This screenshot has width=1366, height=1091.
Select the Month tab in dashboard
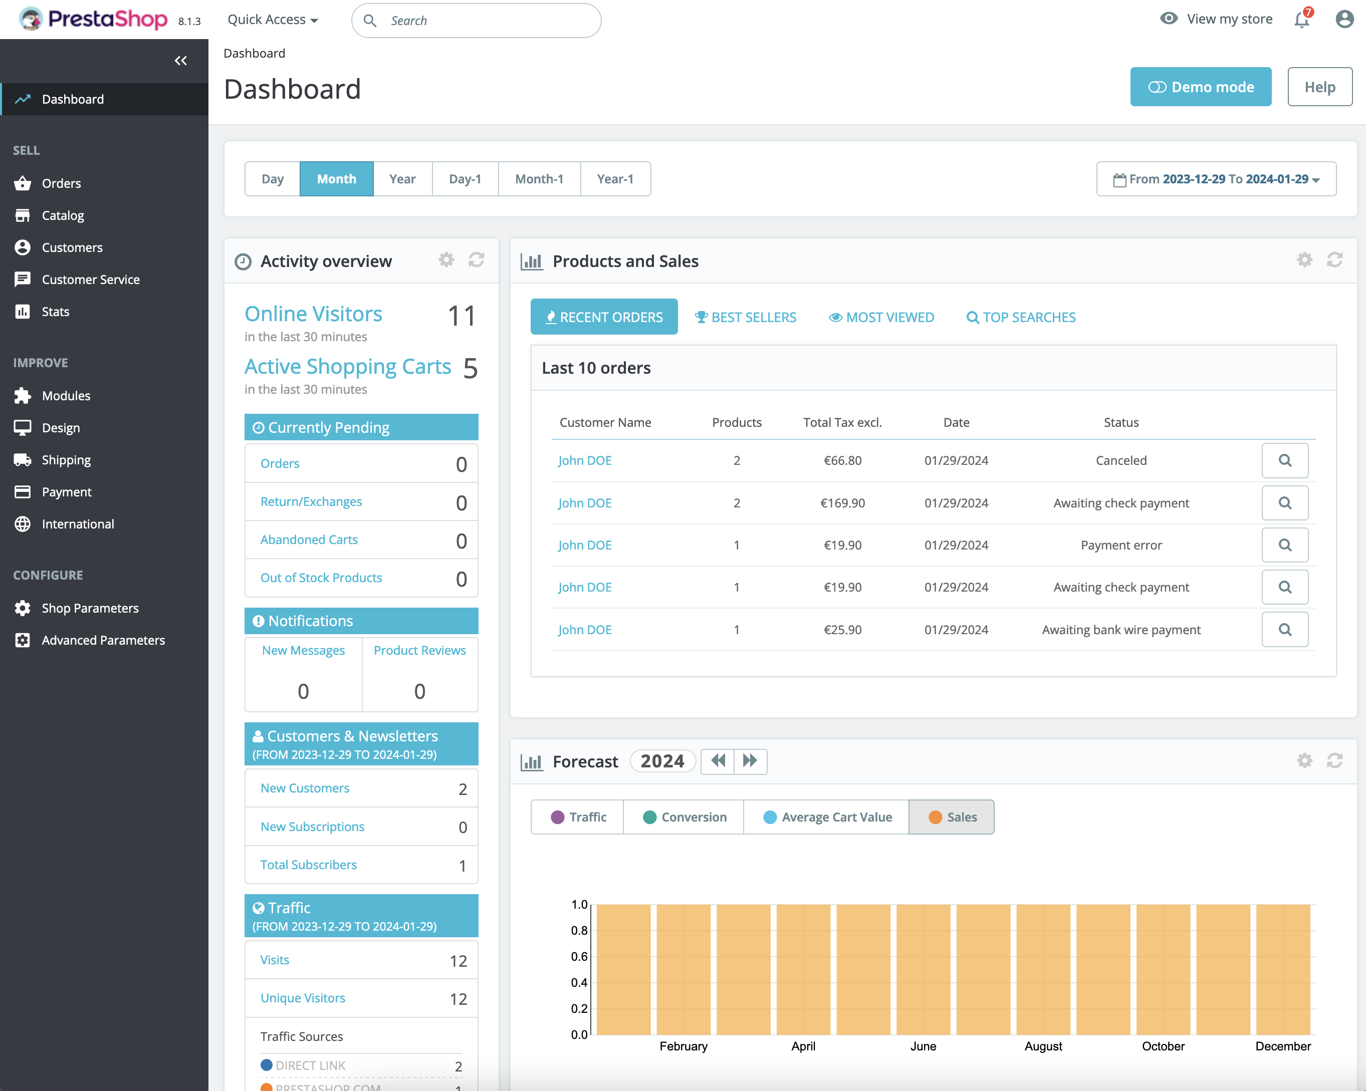pos(337,178)
